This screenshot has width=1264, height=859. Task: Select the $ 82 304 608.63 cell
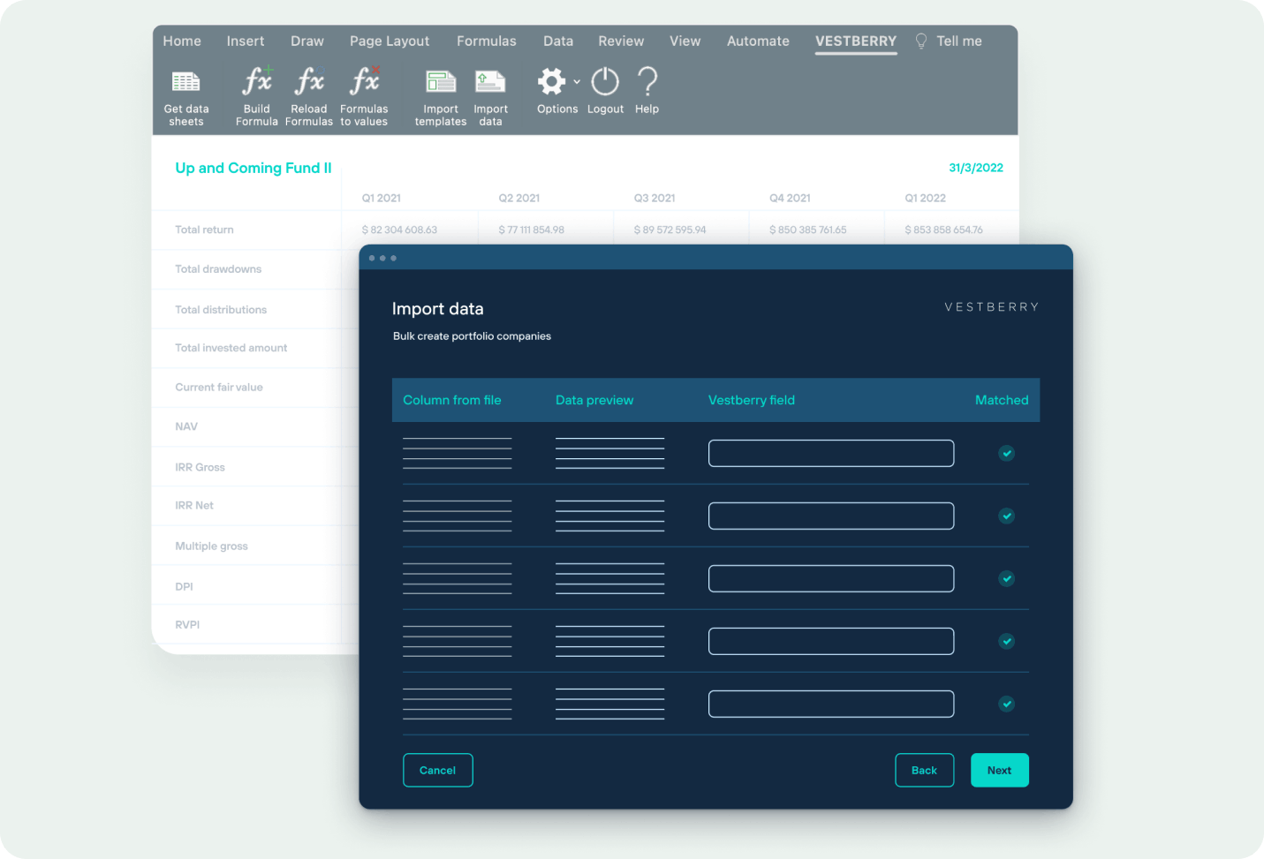point(399,230)
